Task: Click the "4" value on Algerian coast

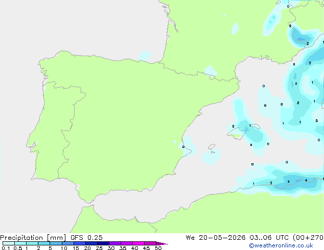Action: 306,181
